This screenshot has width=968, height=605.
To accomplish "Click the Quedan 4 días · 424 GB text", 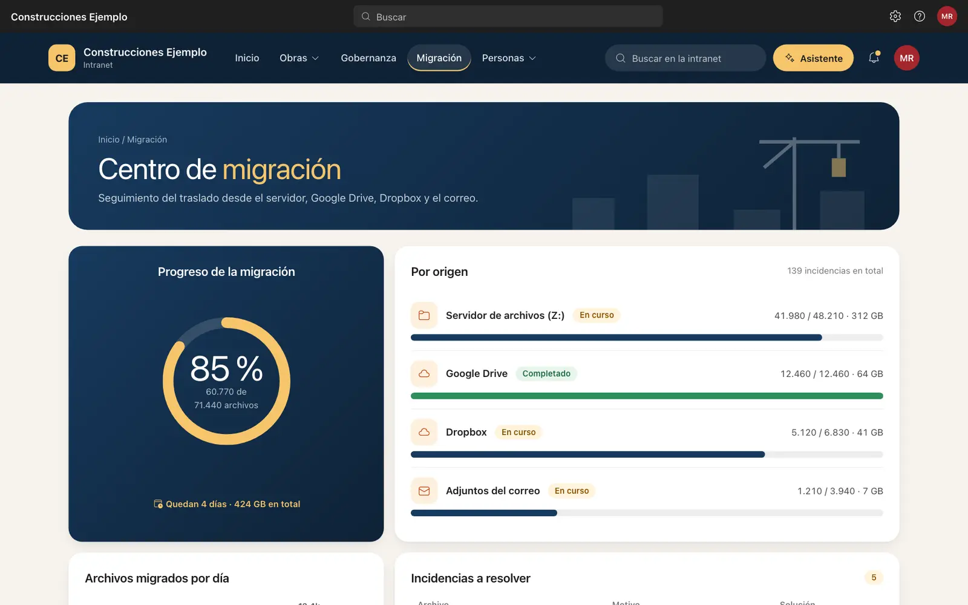I will click(x=233, y=504).
